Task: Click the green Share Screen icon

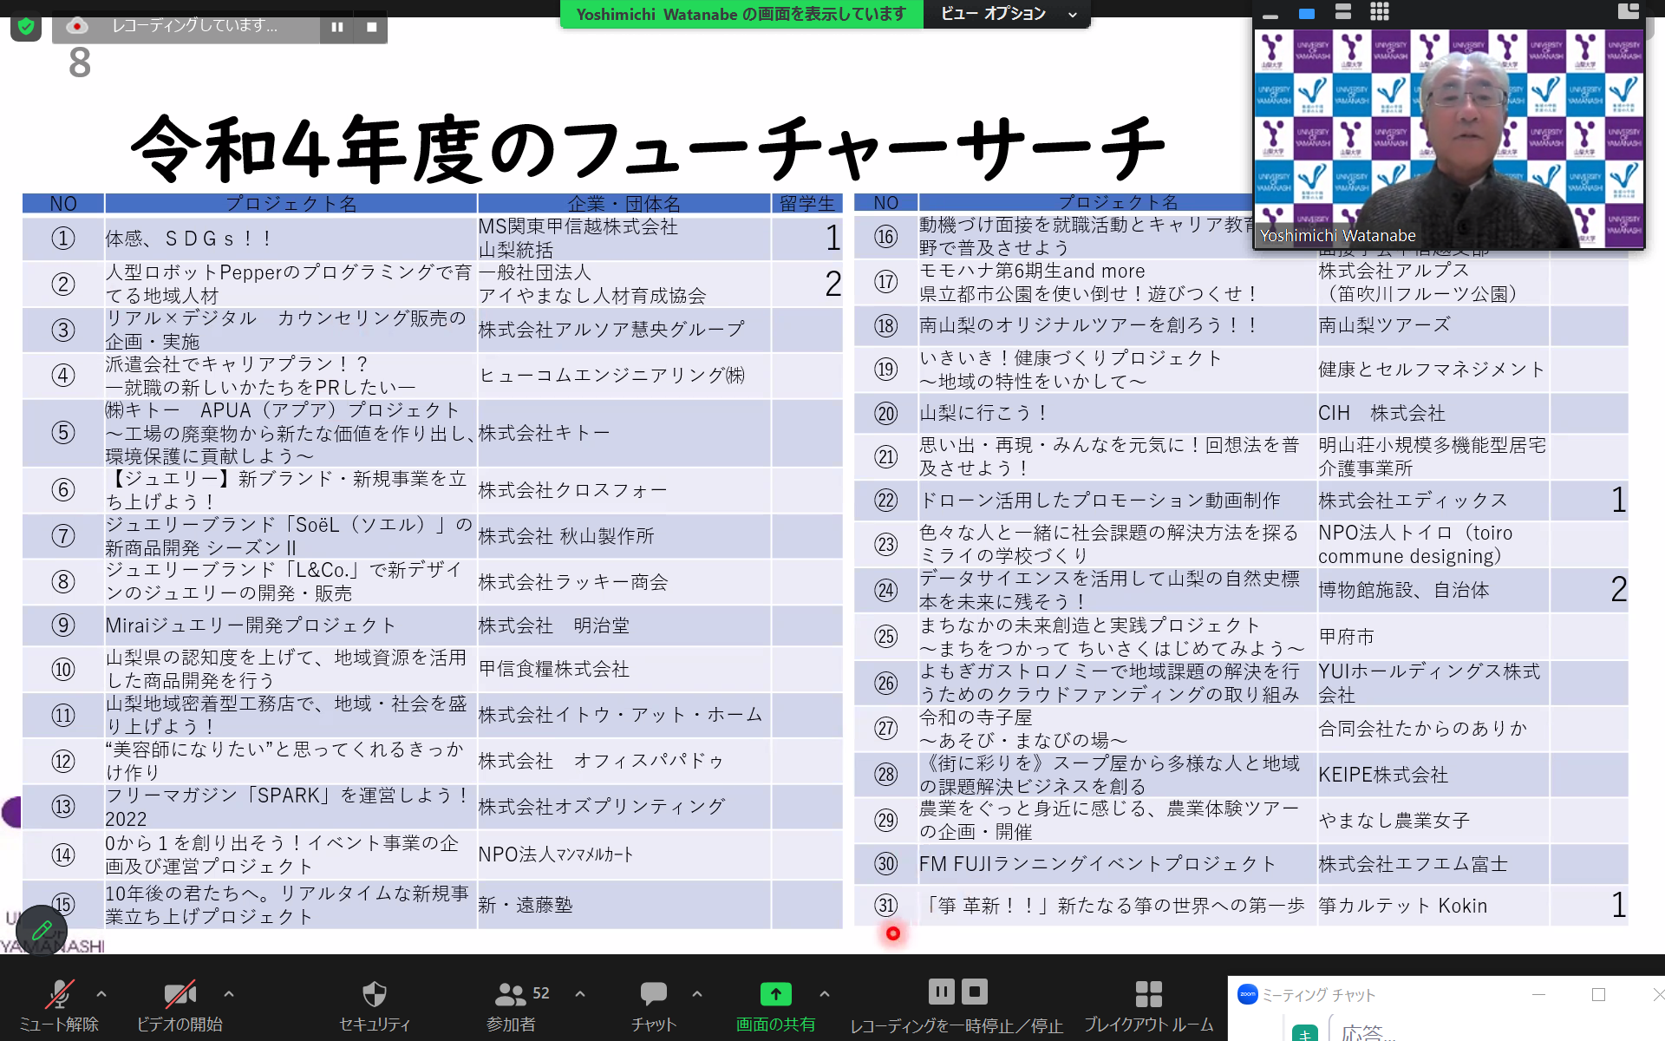Action: tap(775, 994)
